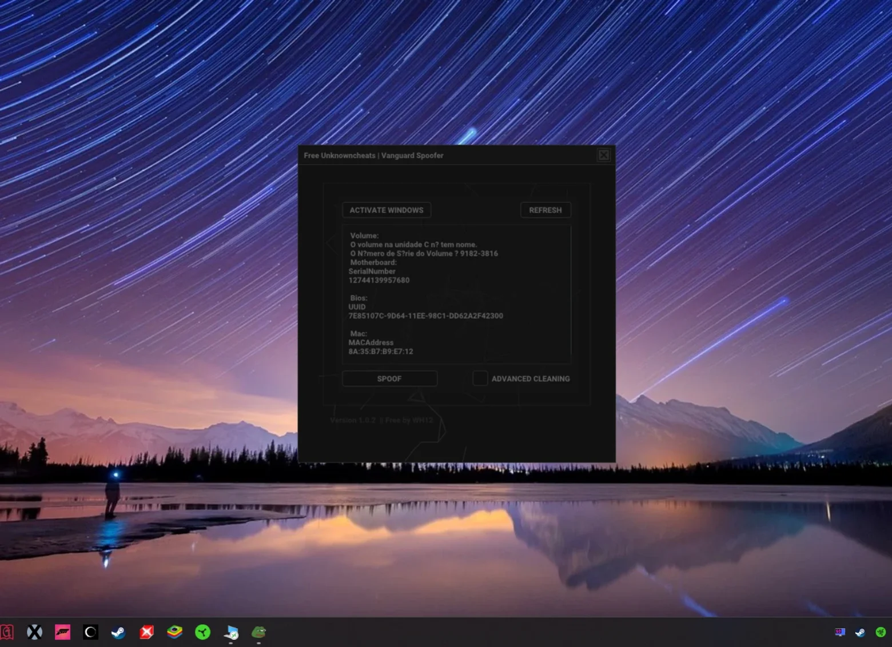
Task: Click the ACTIVATE WINDOWS button
Action: click(387, 210)
